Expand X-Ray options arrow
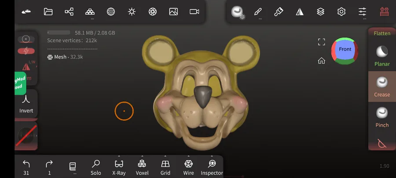 (x=119, y=156)
